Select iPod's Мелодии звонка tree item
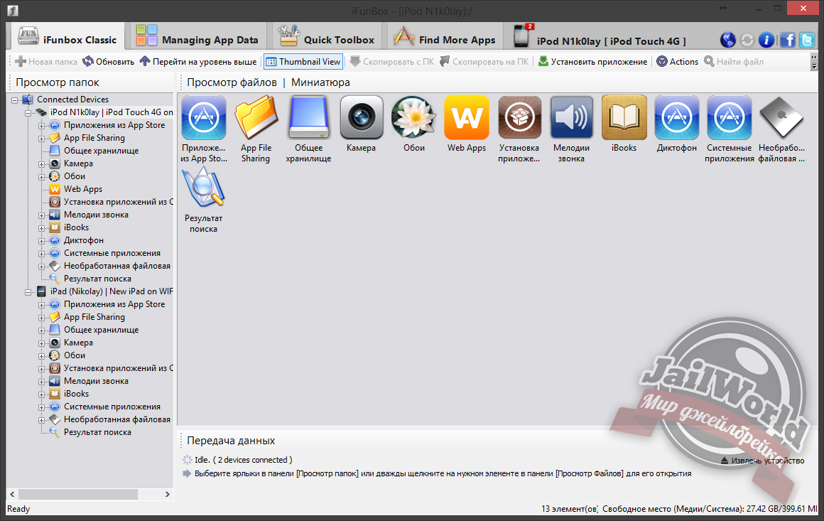824x521 pixels. click(x=96, y=215)
